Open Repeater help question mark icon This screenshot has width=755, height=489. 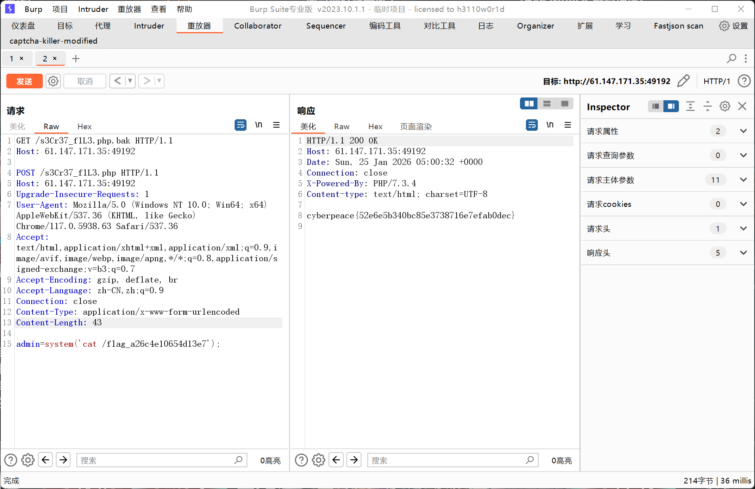coord(744,81)
